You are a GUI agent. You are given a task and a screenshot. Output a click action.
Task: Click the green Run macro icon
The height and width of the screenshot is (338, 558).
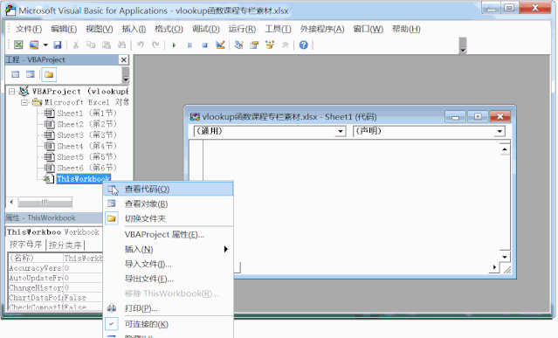pyautogui.click(x=174, y=45)
